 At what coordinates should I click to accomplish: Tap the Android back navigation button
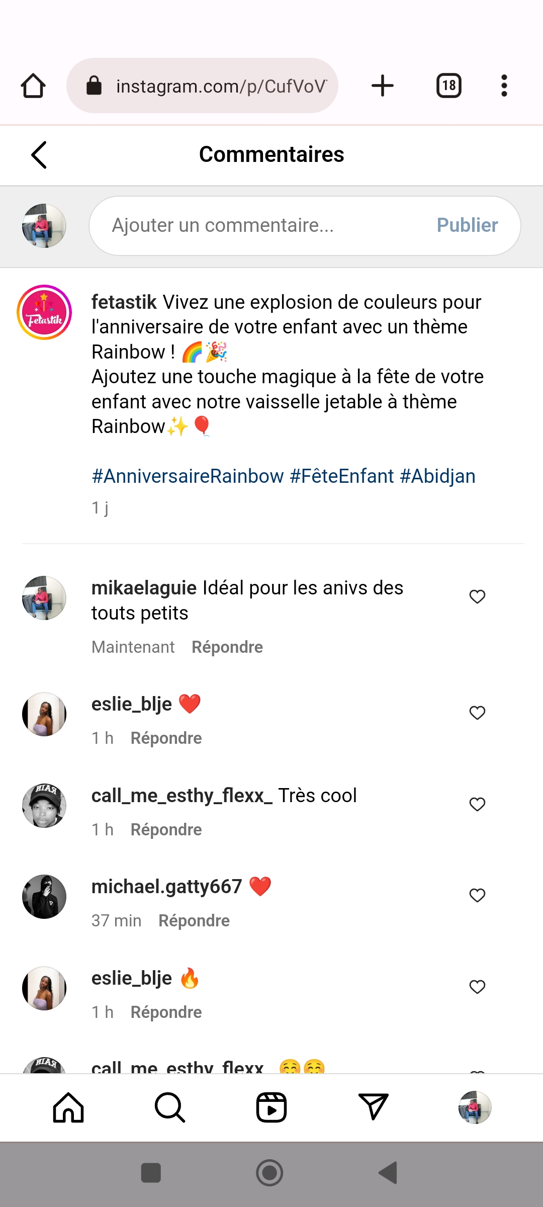pos(388,1173)
